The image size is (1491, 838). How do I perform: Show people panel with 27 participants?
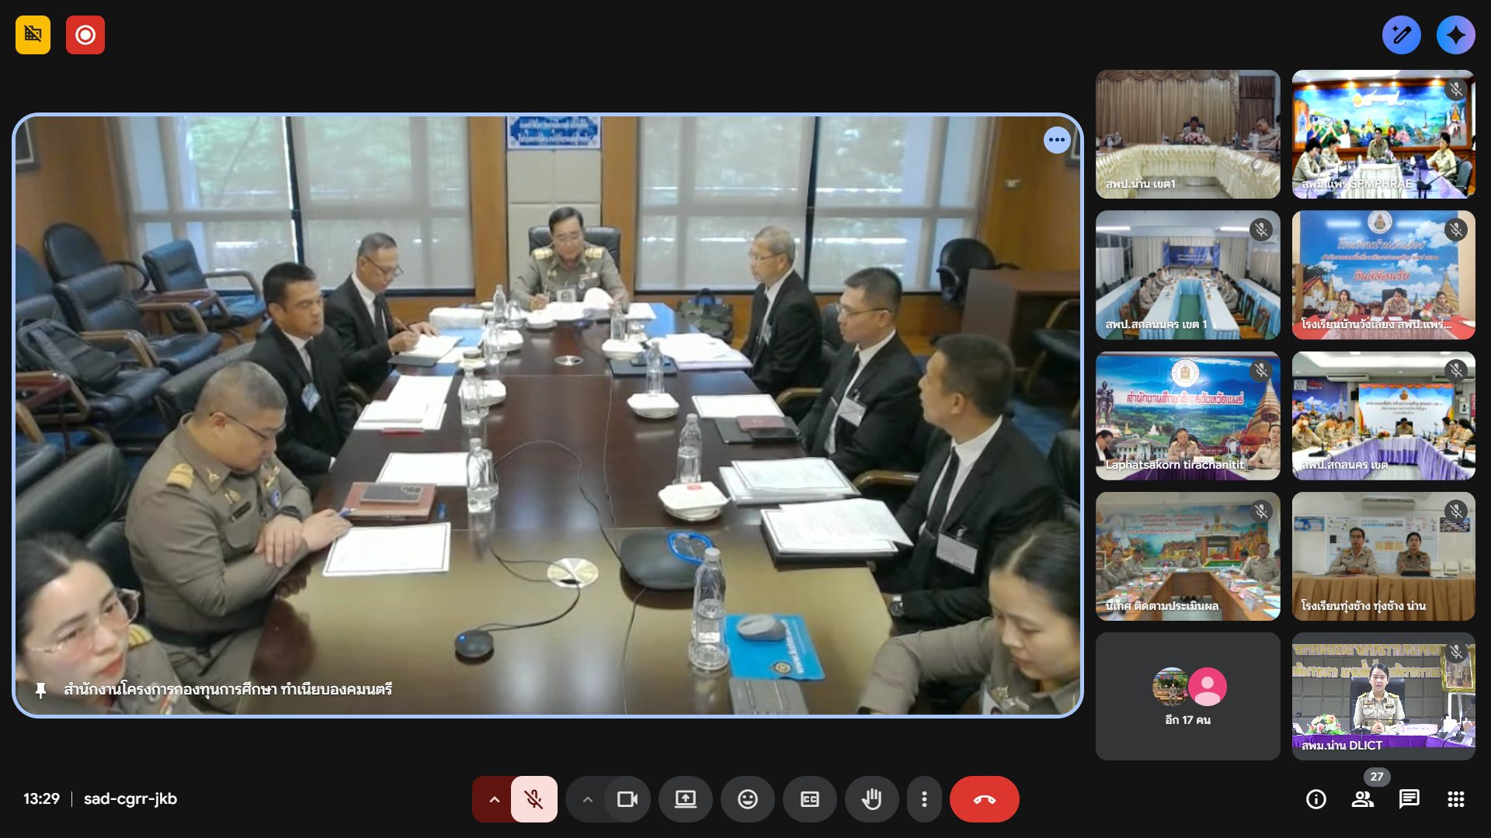pyautogui.click(x=1362, y=799)
